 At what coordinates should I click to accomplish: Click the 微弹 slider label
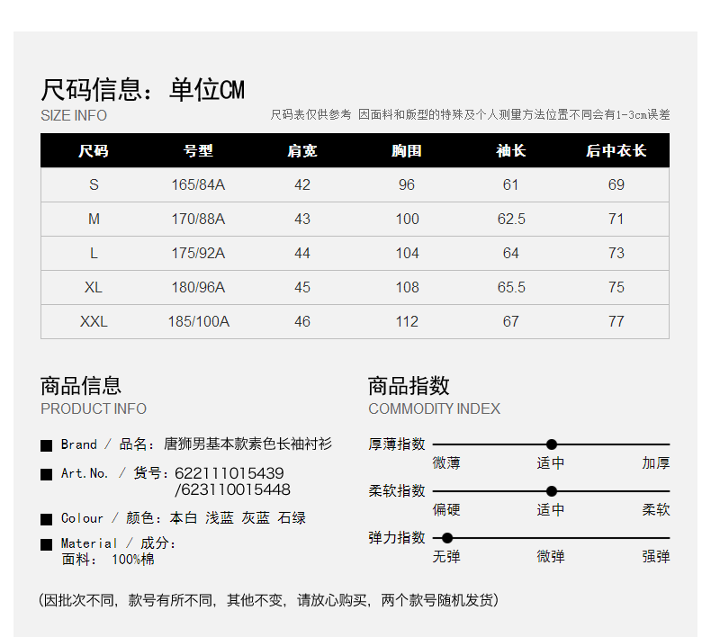coord(551,557)
